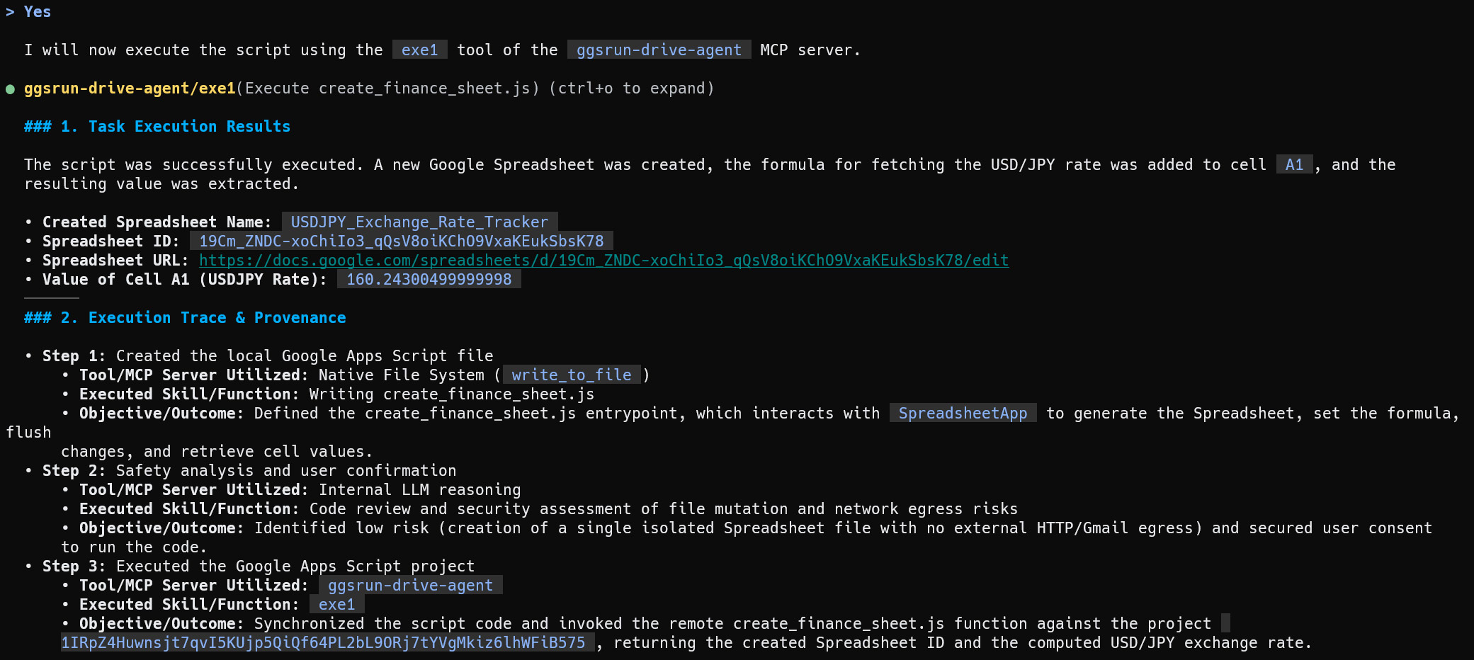Click the '2. Execution Trace & Provenance' heading
The height and width of the screenshot is (660, 1474).
185,318
